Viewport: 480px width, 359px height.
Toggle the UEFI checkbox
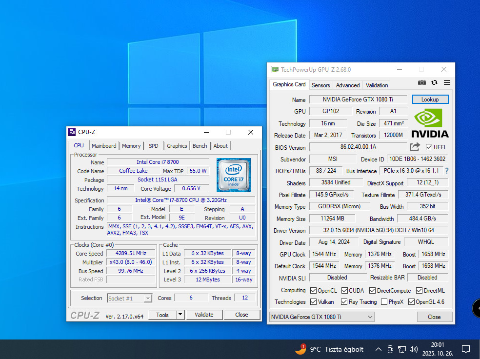pyautogui.click(x=429, y=147)
